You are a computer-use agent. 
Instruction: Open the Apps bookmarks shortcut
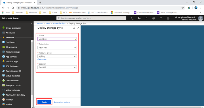[x=6, y=12]
